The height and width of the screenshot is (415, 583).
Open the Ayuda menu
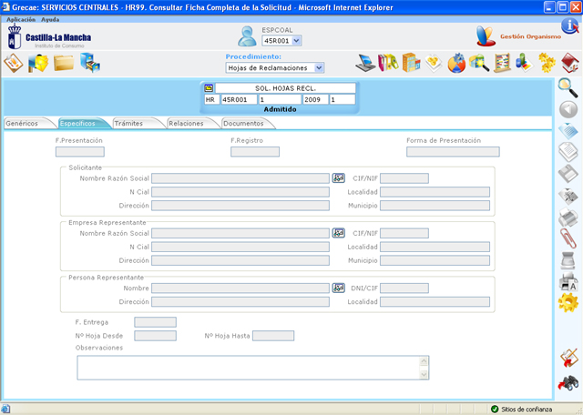(x=50, y=19)
